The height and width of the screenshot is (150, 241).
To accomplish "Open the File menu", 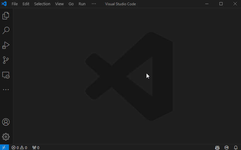I will tap(15, 4).
